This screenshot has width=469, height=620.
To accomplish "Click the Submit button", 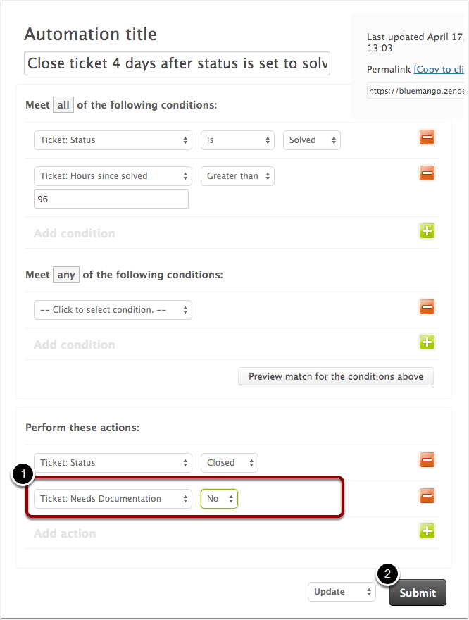I will (x=418, y=593).
